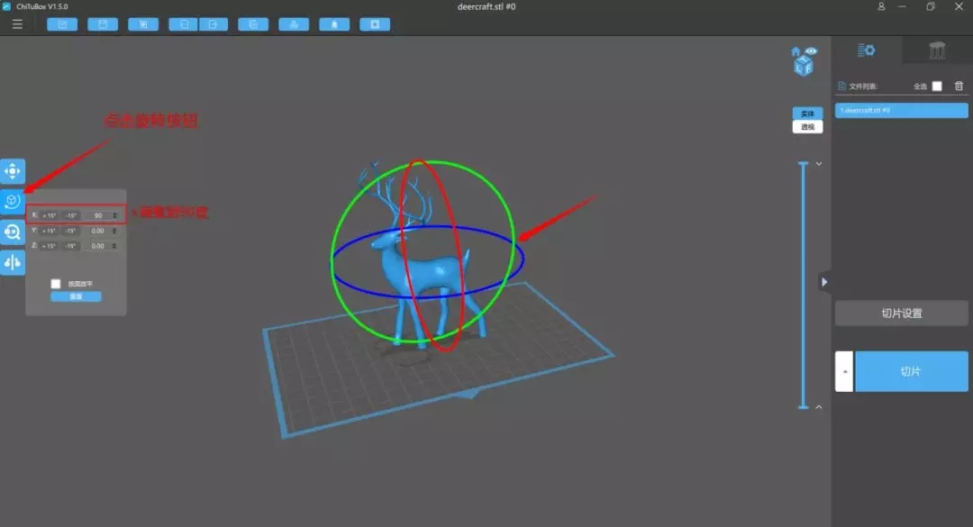This screenshot has width=973, height=527.
Task: Click the home view icon above the cube
Action: click(796, 51)
